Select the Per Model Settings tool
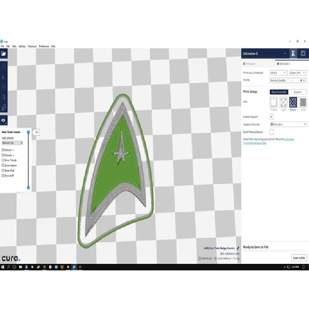 click(x=3, y=107)
